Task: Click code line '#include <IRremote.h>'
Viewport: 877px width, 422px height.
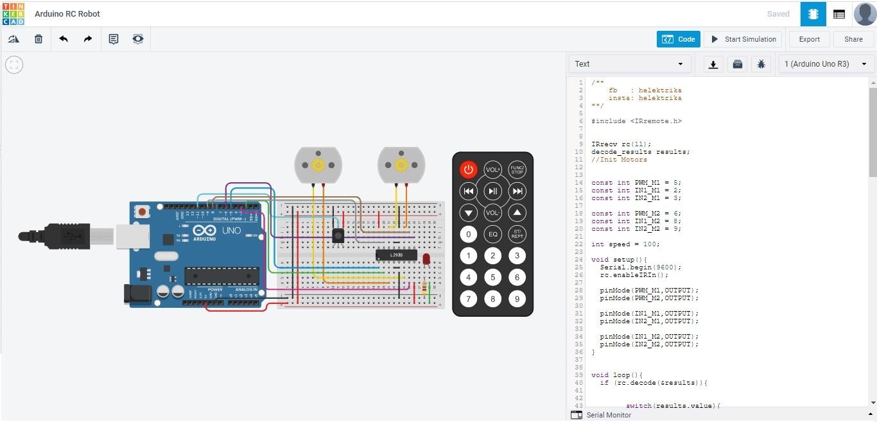Action: coord(637,121)
